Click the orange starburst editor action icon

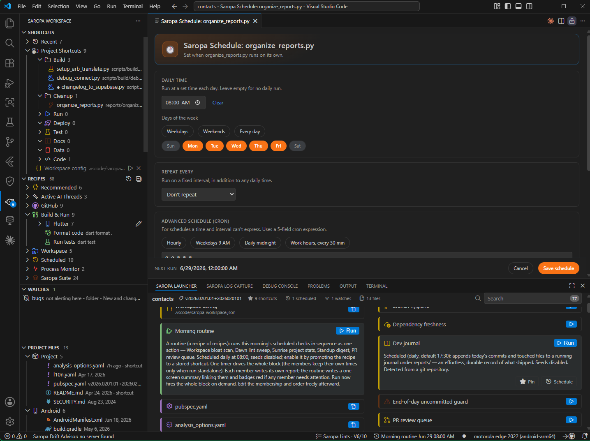click(551, 21)
